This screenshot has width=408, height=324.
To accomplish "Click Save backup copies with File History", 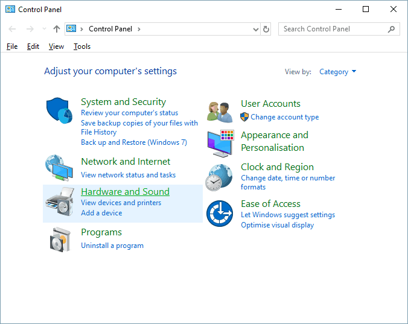I will (x=139, y=127).
